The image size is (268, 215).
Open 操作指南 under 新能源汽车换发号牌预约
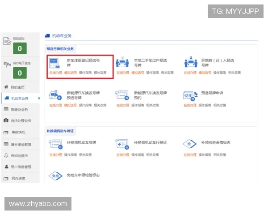(138, 105)
